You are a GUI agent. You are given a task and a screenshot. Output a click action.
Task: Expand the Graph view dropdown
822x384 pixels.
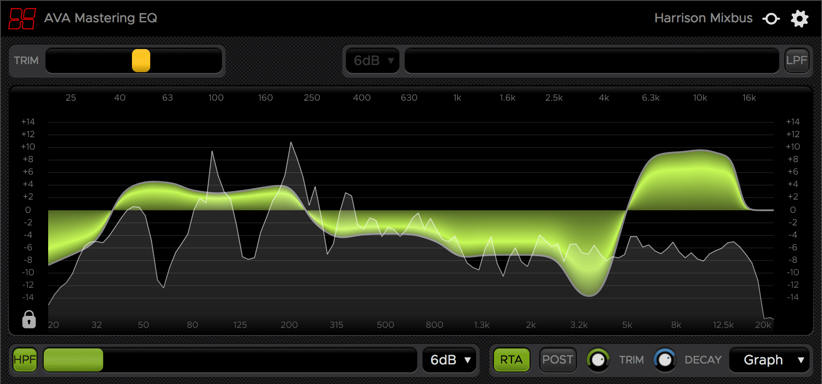click(769, 359)
